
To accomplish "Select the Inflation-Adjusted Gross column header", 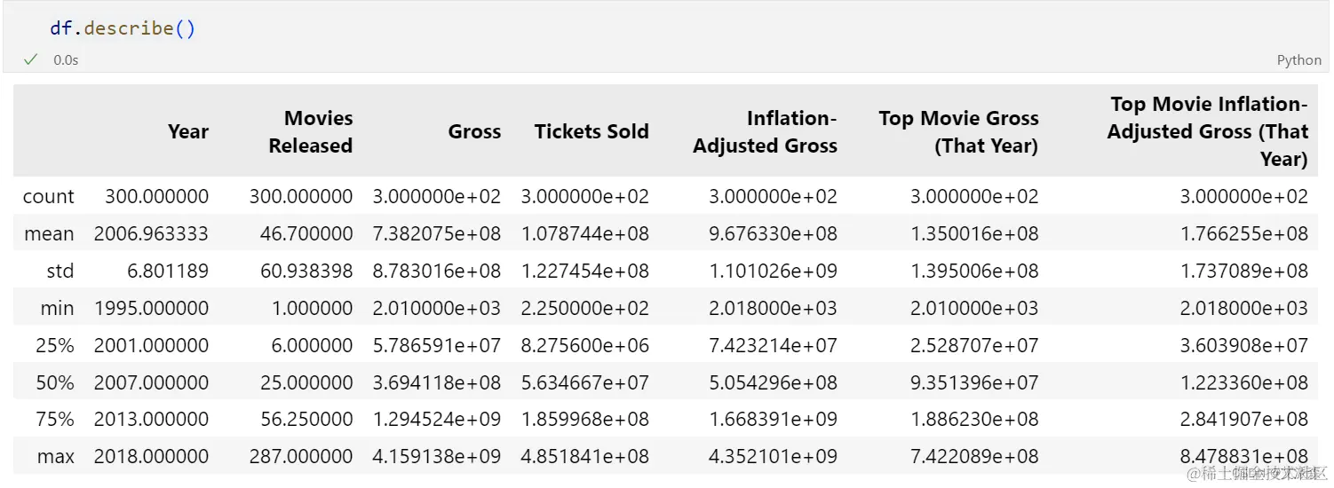I will click(766, 131).
